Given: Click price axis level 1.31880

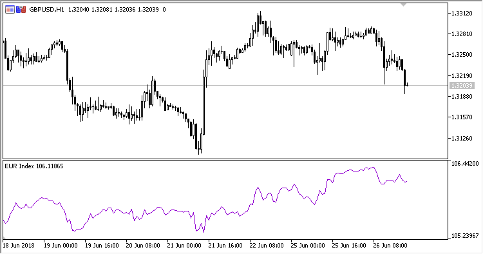Looking at the screenshot, I should click(x=462, y=97).
